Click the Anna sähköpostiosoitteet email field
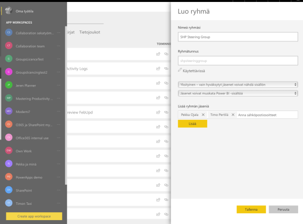Viewport: 303px width, 224px height. (268, 115)
